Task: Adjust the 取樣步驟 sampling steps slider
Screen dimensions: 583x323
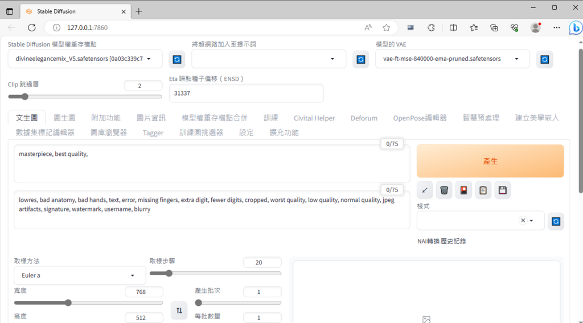Action: 215,274
